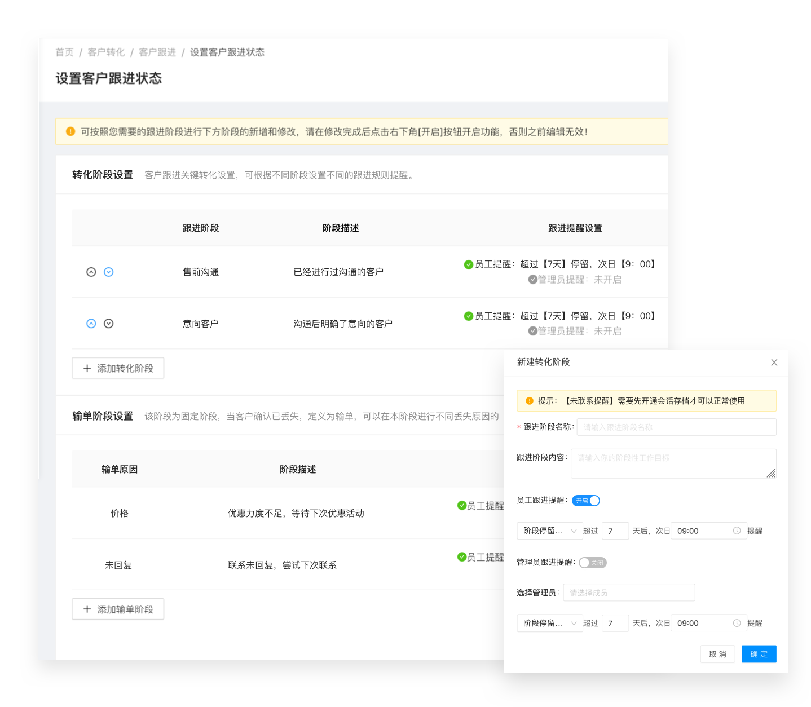Click green check icon for 意向客户 员工提醒
Screen dimensions: 811x707
[x=469, y=316]
